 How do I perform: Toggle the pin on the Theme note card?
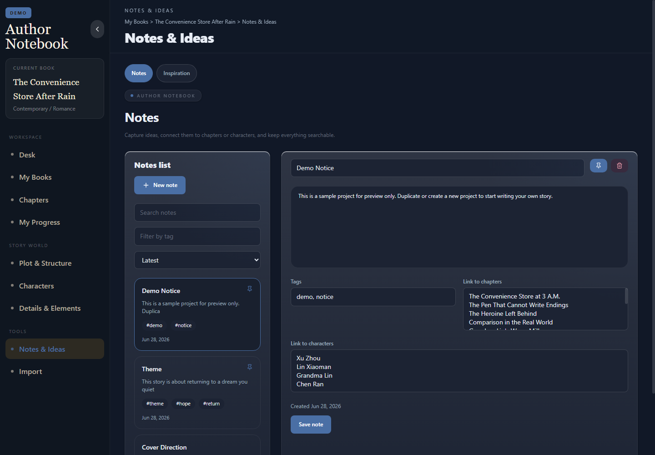250,367
